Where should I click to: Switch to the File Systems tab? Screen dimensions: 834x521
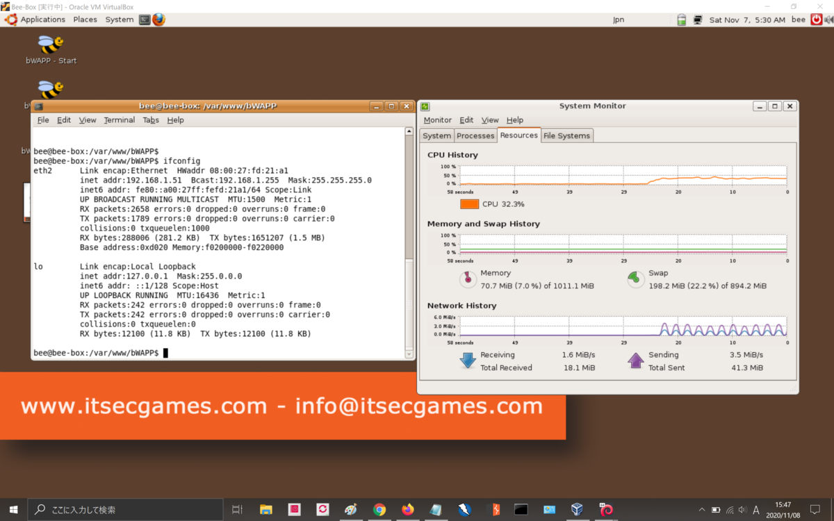tap(566, 135)
